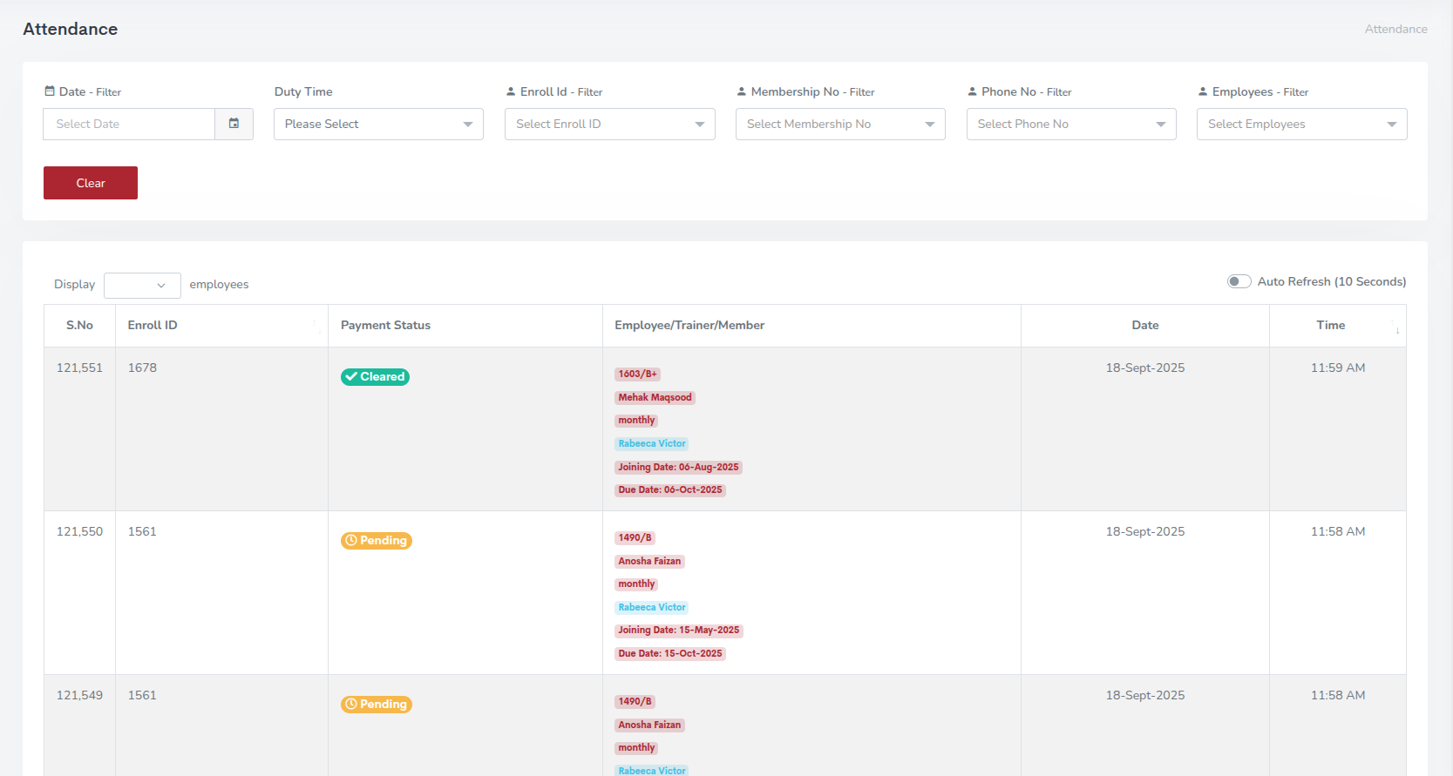
Task: Click Anosha Faizan name in row 121,550
Action: [649, 561]
